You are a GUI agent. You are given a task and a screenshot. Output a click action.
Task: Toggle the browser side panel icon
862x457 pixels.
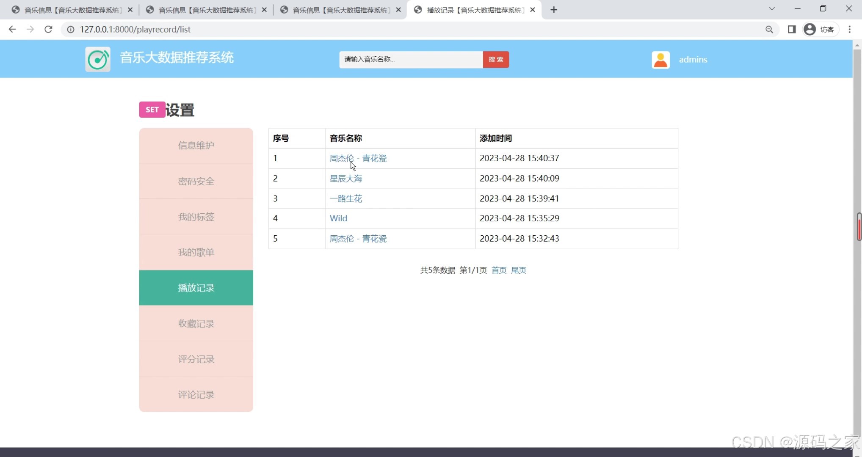pos(791,29)
